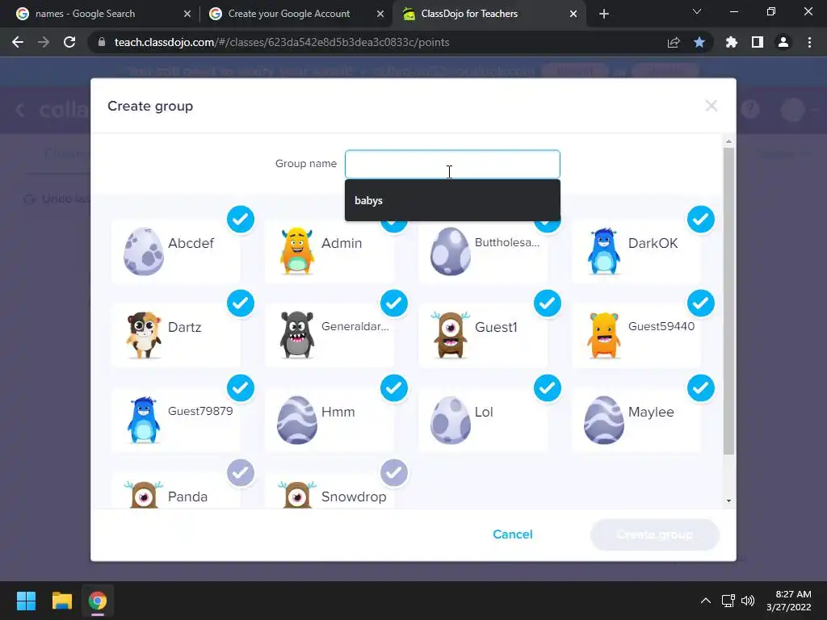Screen dimensions: 827x620
Task: Click the Cancel link
Action: pos(513,534)
